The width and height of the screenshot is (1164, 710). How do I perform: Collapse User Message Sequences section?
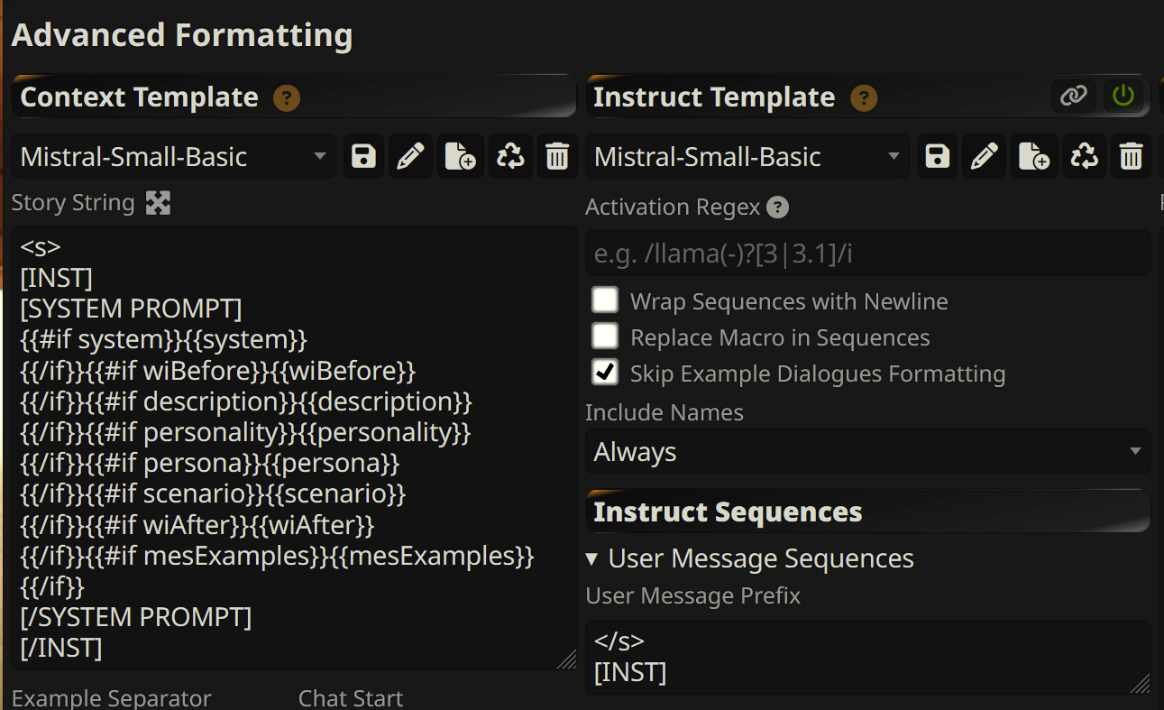click(750, 558)
